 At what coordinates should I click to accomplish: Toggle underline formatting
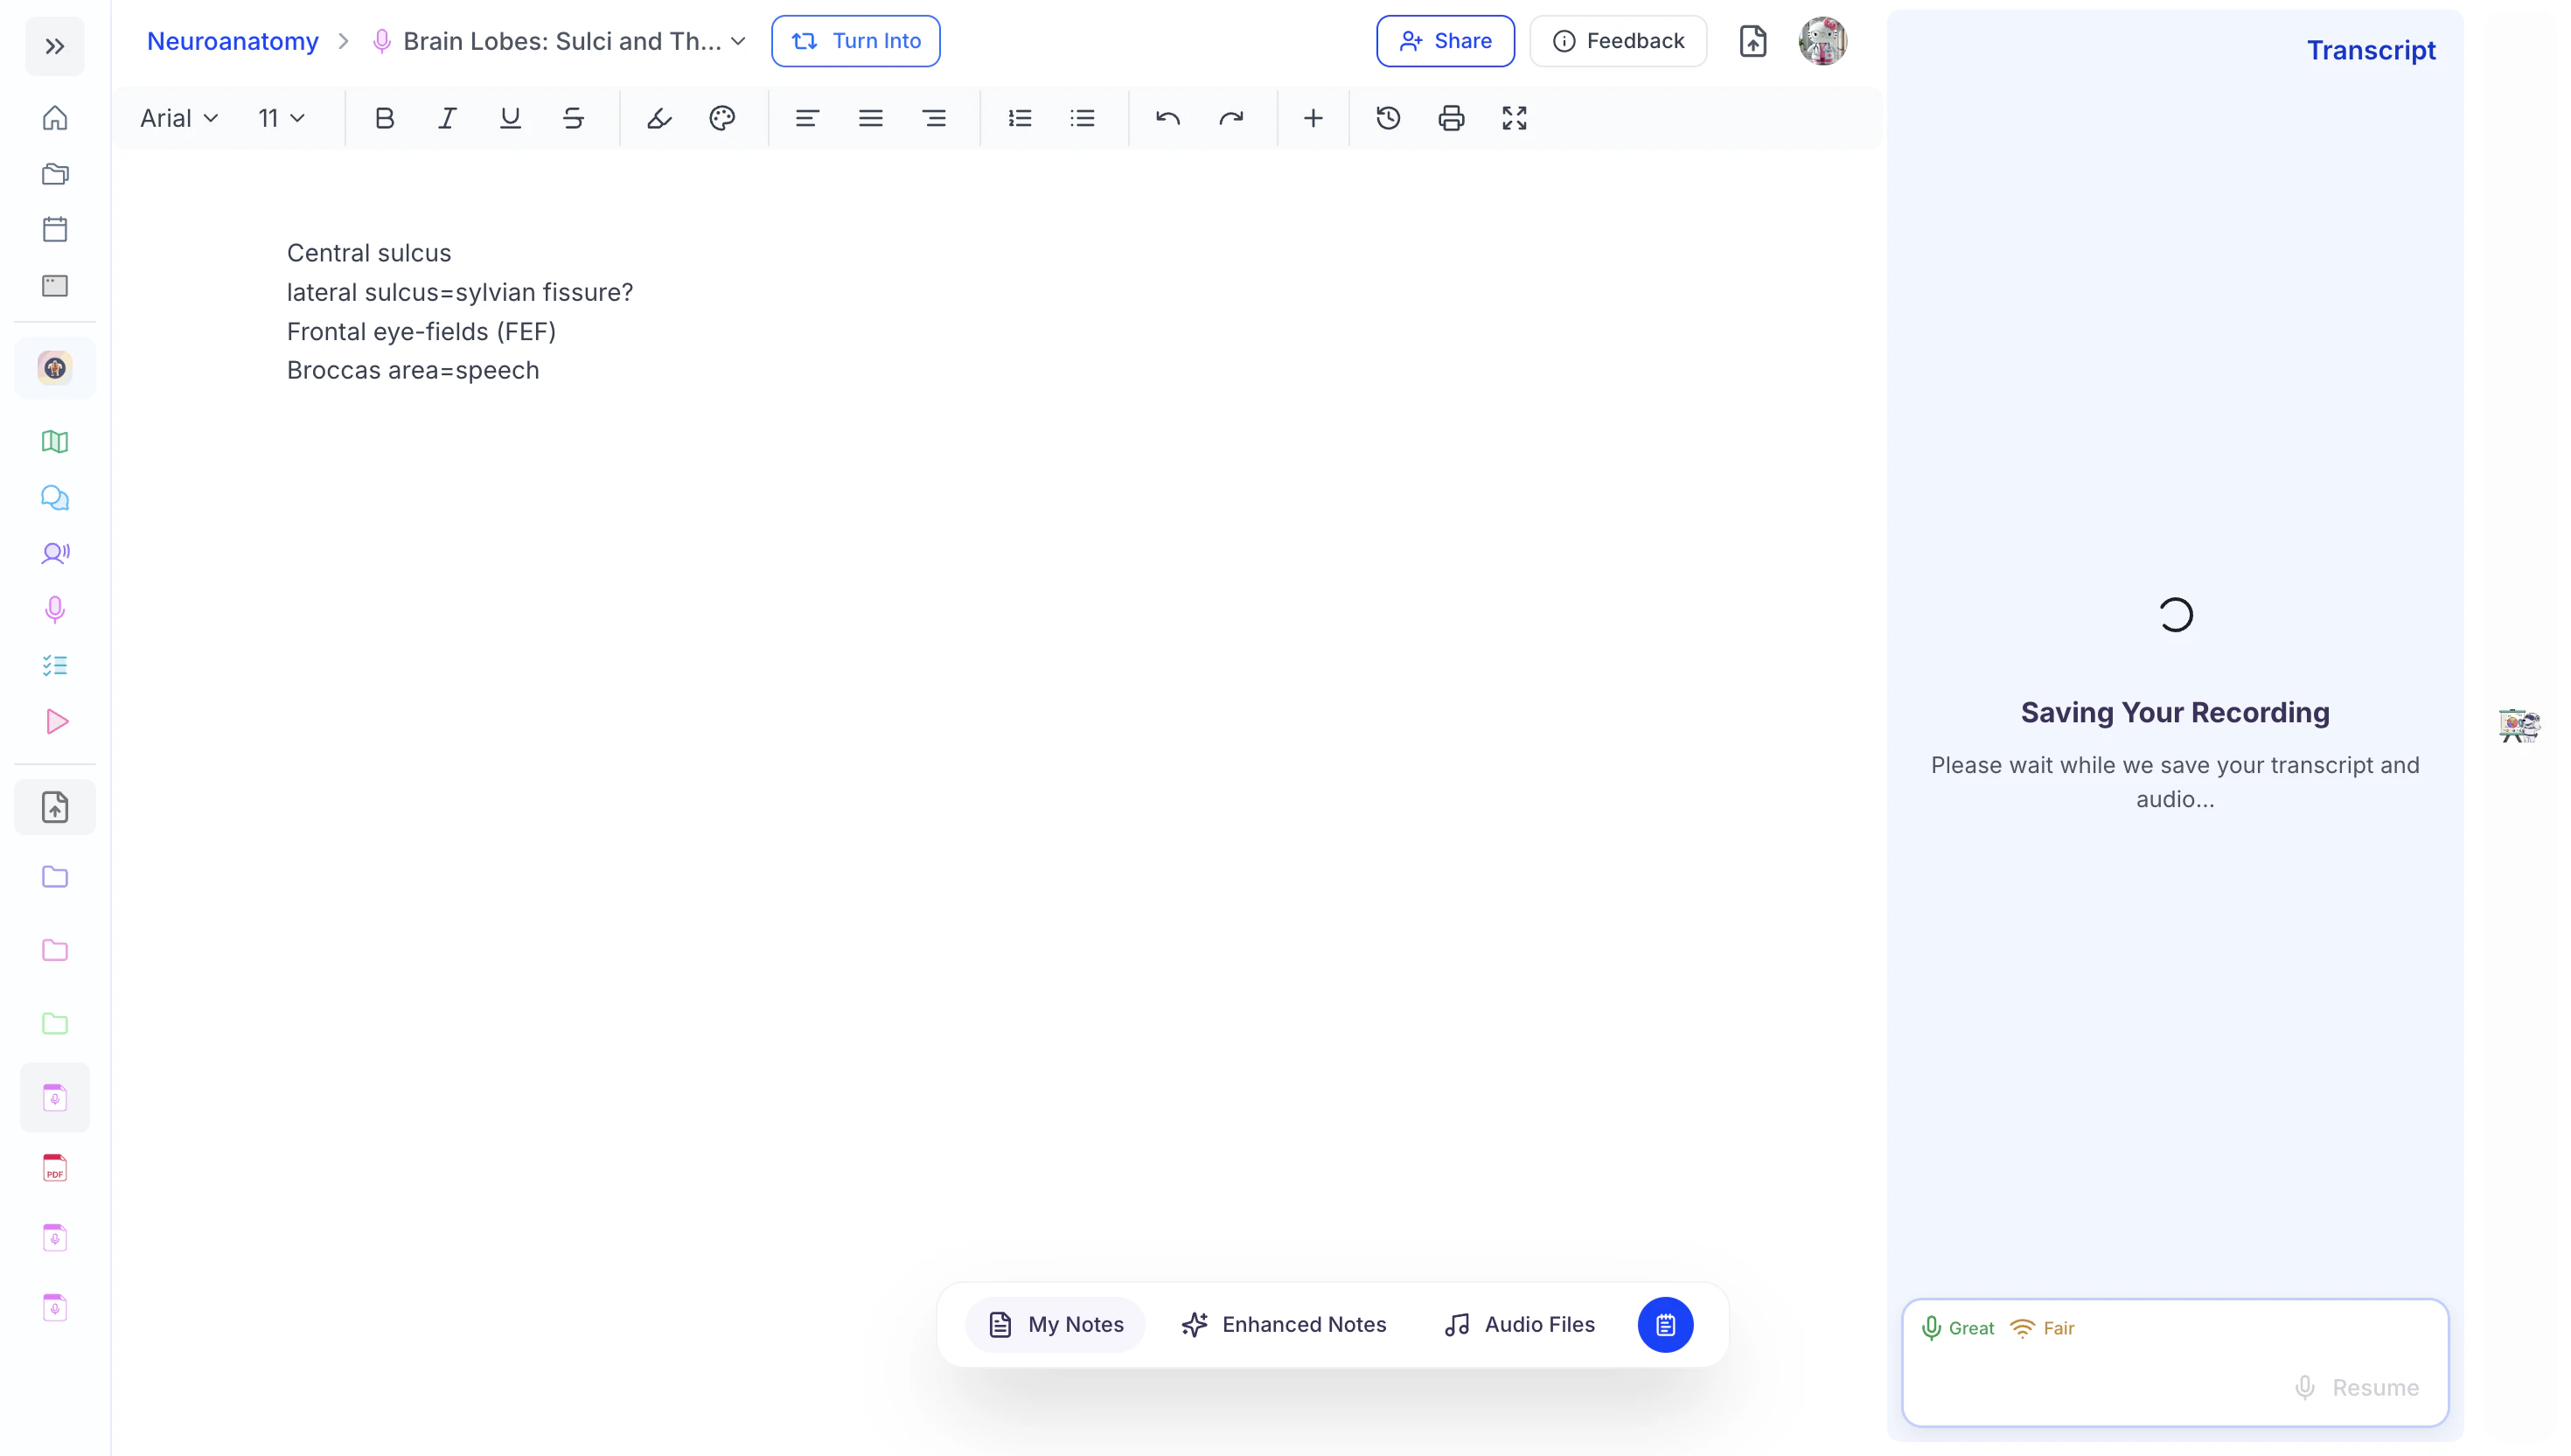[x=510, y=118]
